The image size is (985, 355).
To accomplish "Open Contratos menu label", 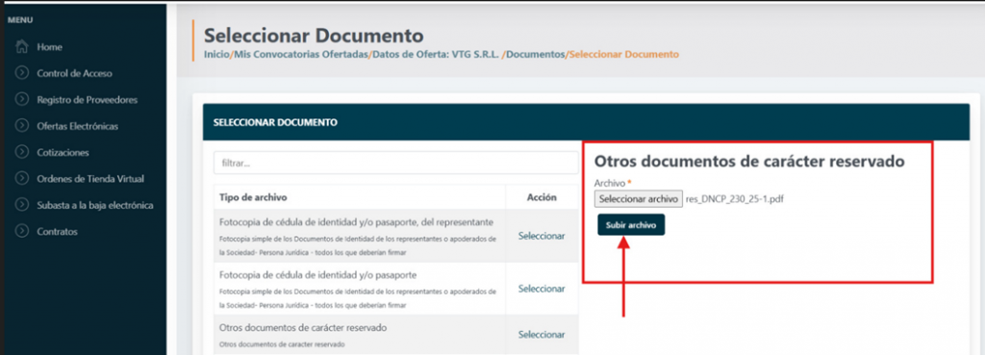I will pyautogui.click(x=57, y=232).
